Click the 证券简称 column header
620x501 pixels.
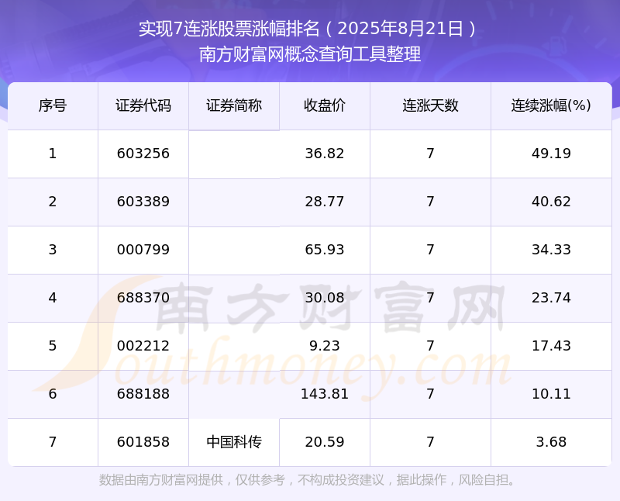click(234, 105)
